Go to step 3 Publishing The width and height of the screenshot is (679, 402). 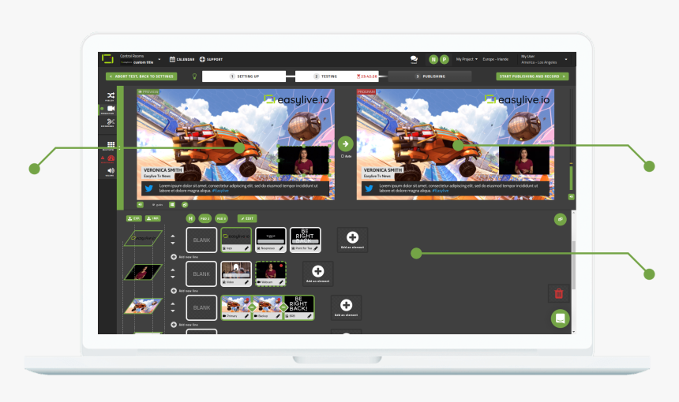tap(430, 76)
